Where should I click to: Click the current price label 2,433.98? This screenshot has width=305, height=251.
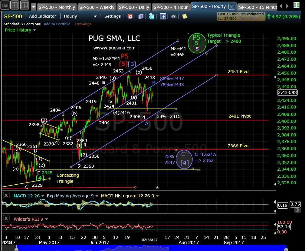(x=287, y=92)
